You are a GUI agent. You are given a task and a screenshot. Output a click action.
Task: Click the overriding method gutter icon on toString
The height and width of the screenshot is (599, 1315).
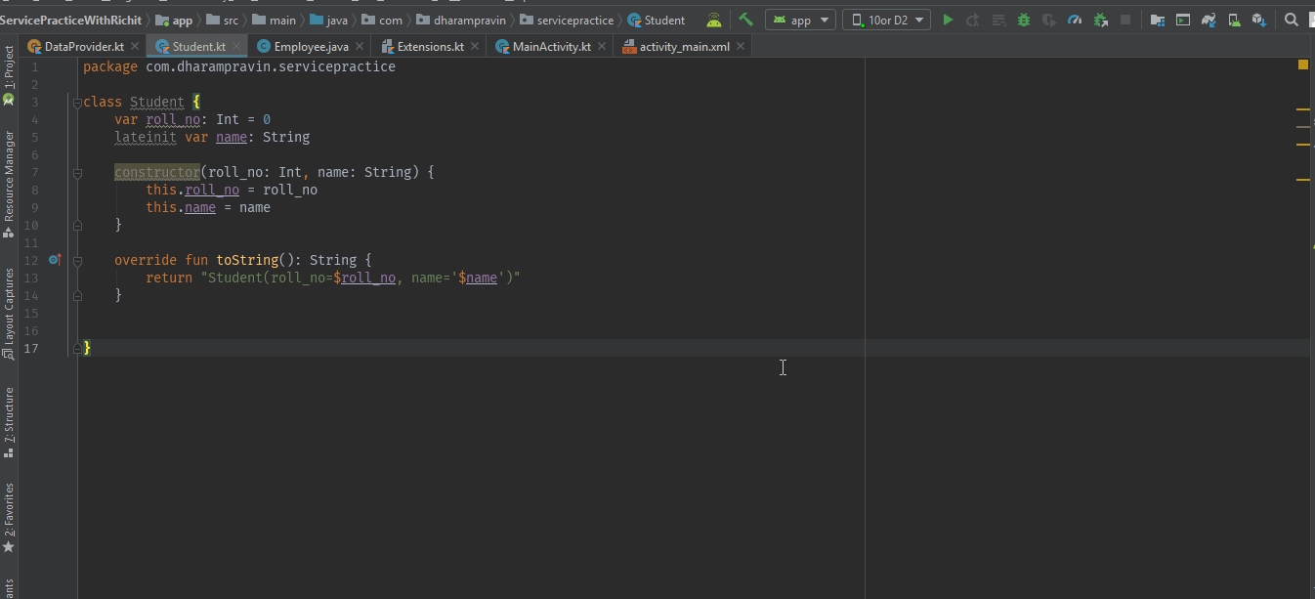[54, 260]
